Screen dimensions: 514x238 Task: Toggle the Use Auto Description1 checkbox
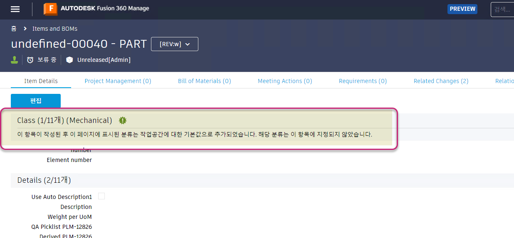(101, 196)
